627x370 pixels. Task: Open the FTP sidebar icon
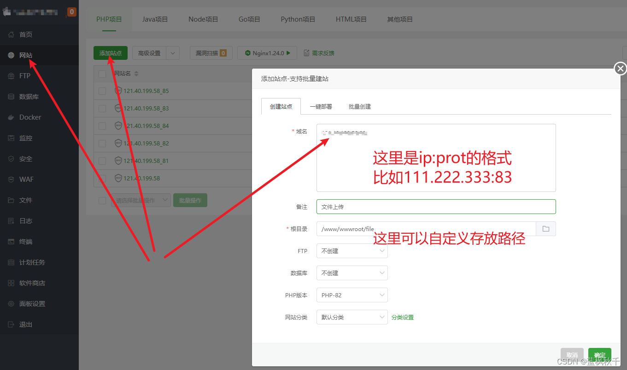point(11,76)
